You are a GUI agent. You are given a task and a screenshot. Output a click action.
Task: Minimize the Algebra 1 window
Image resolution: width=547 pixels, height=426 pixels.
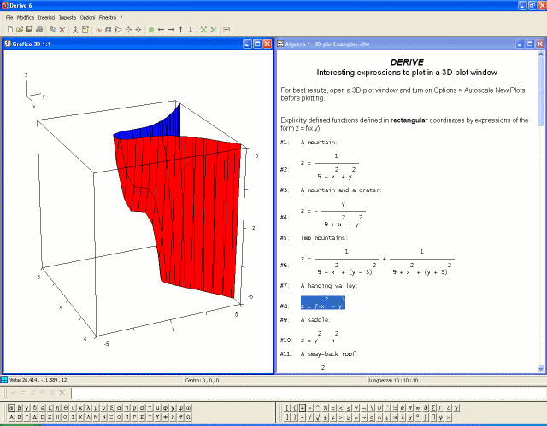point(520,44)
